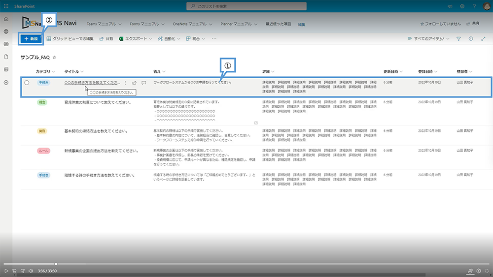Screen dimensions: 493x277
Task: Open the small expand icon in the 育児休業 answer cell
Action: pyautogui.click(x=256, y=123)
